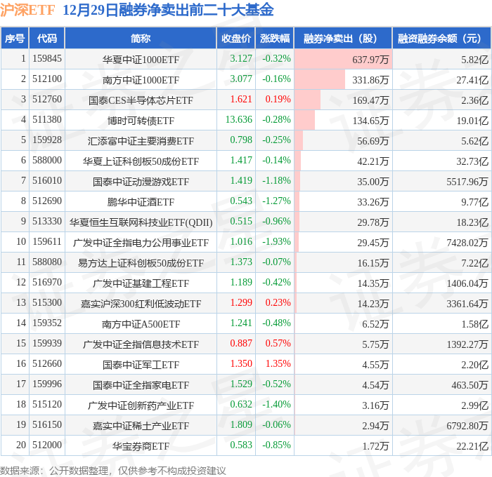Click the 1.35% change for 国泰中证军工ETF
The height and width of the screenshot is (477, 492).
(278, 363)
